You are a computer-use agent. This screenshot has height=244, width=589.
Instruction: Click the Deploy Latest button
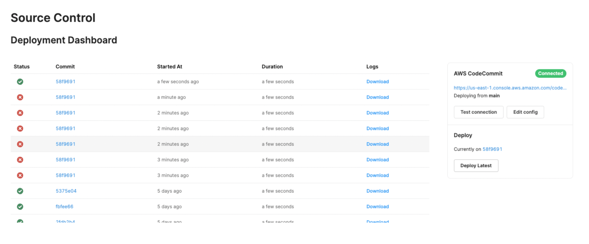(476, 166)
